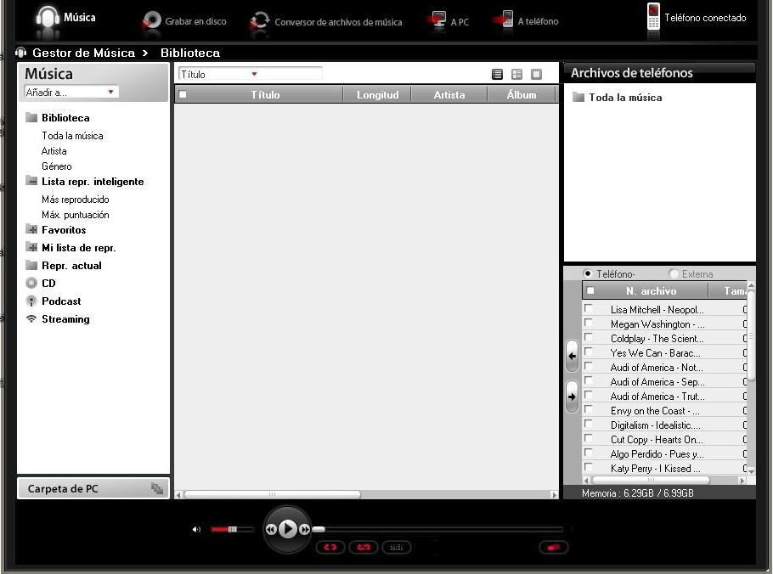Switch to thumbnail grid view icon
Screen dimensions: 773x574
click(516, 75)
